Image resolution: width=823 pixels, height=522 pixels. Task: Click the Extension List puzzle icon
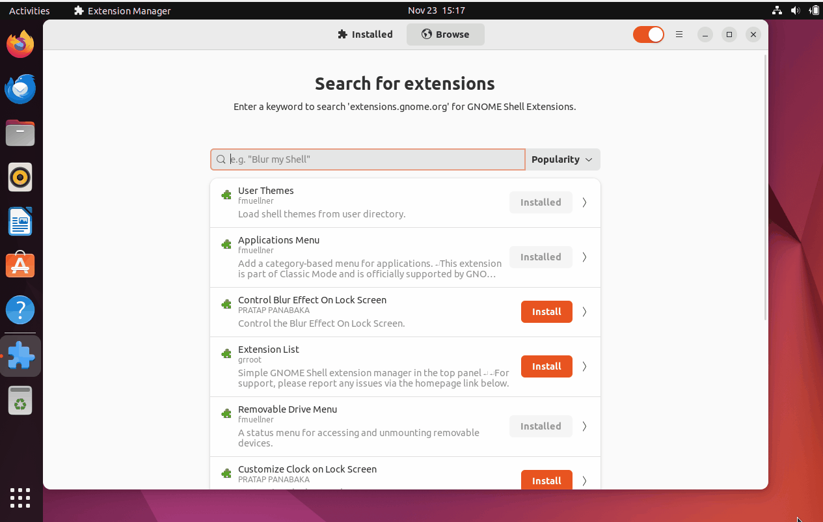pyautogui.click(x=226, y=353)
